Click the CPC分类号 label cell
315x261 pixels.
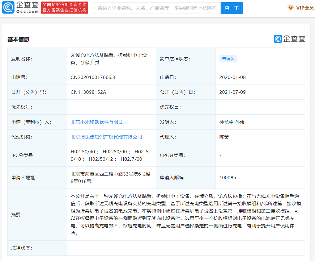[x=186, y=155]
